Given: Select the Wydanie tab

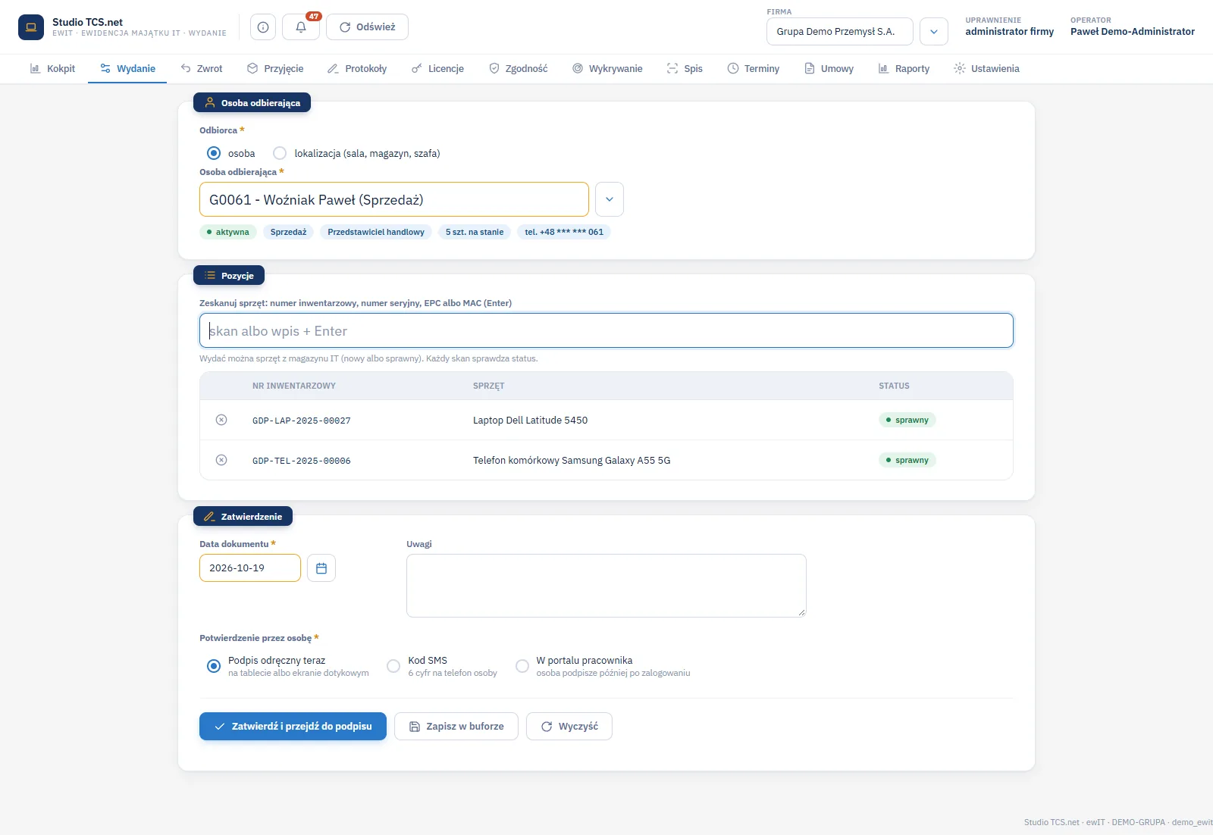Looking at the screenshot, I should pyautogui.click(x=127, y=68).
